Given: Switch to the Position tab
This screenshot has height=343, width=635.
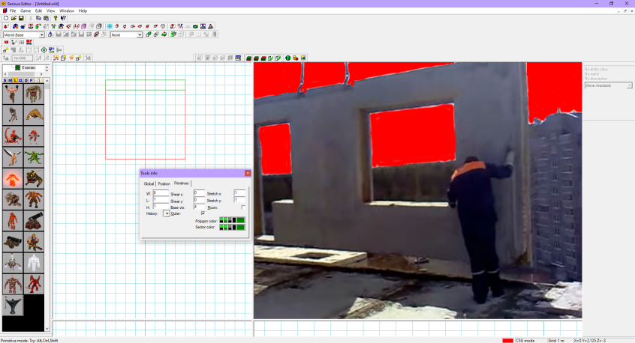Looking at the screenshot, I should point(164,183).
